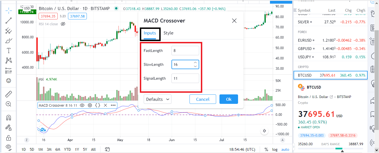
Task: Click the FastLength input field
Action: (x=185, y=51)
